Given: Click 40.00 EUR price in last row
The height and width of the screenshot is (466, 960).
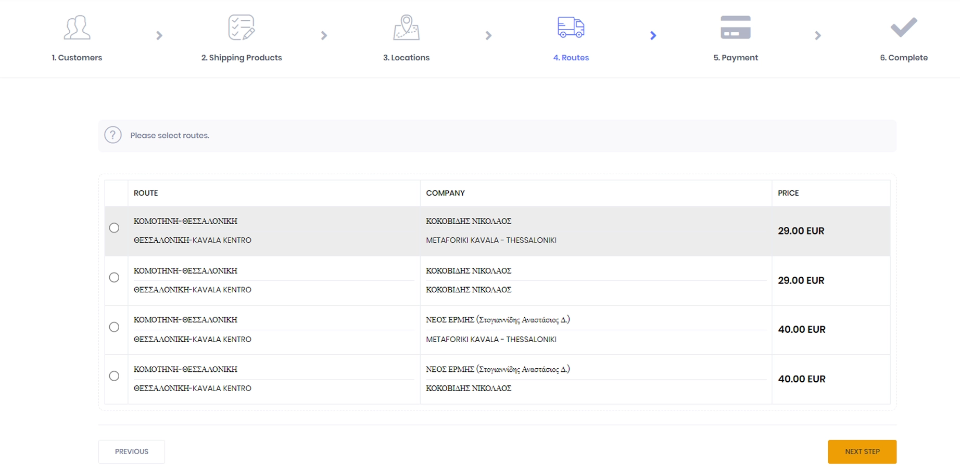Looking at the screenshot, I should (802, 379).
